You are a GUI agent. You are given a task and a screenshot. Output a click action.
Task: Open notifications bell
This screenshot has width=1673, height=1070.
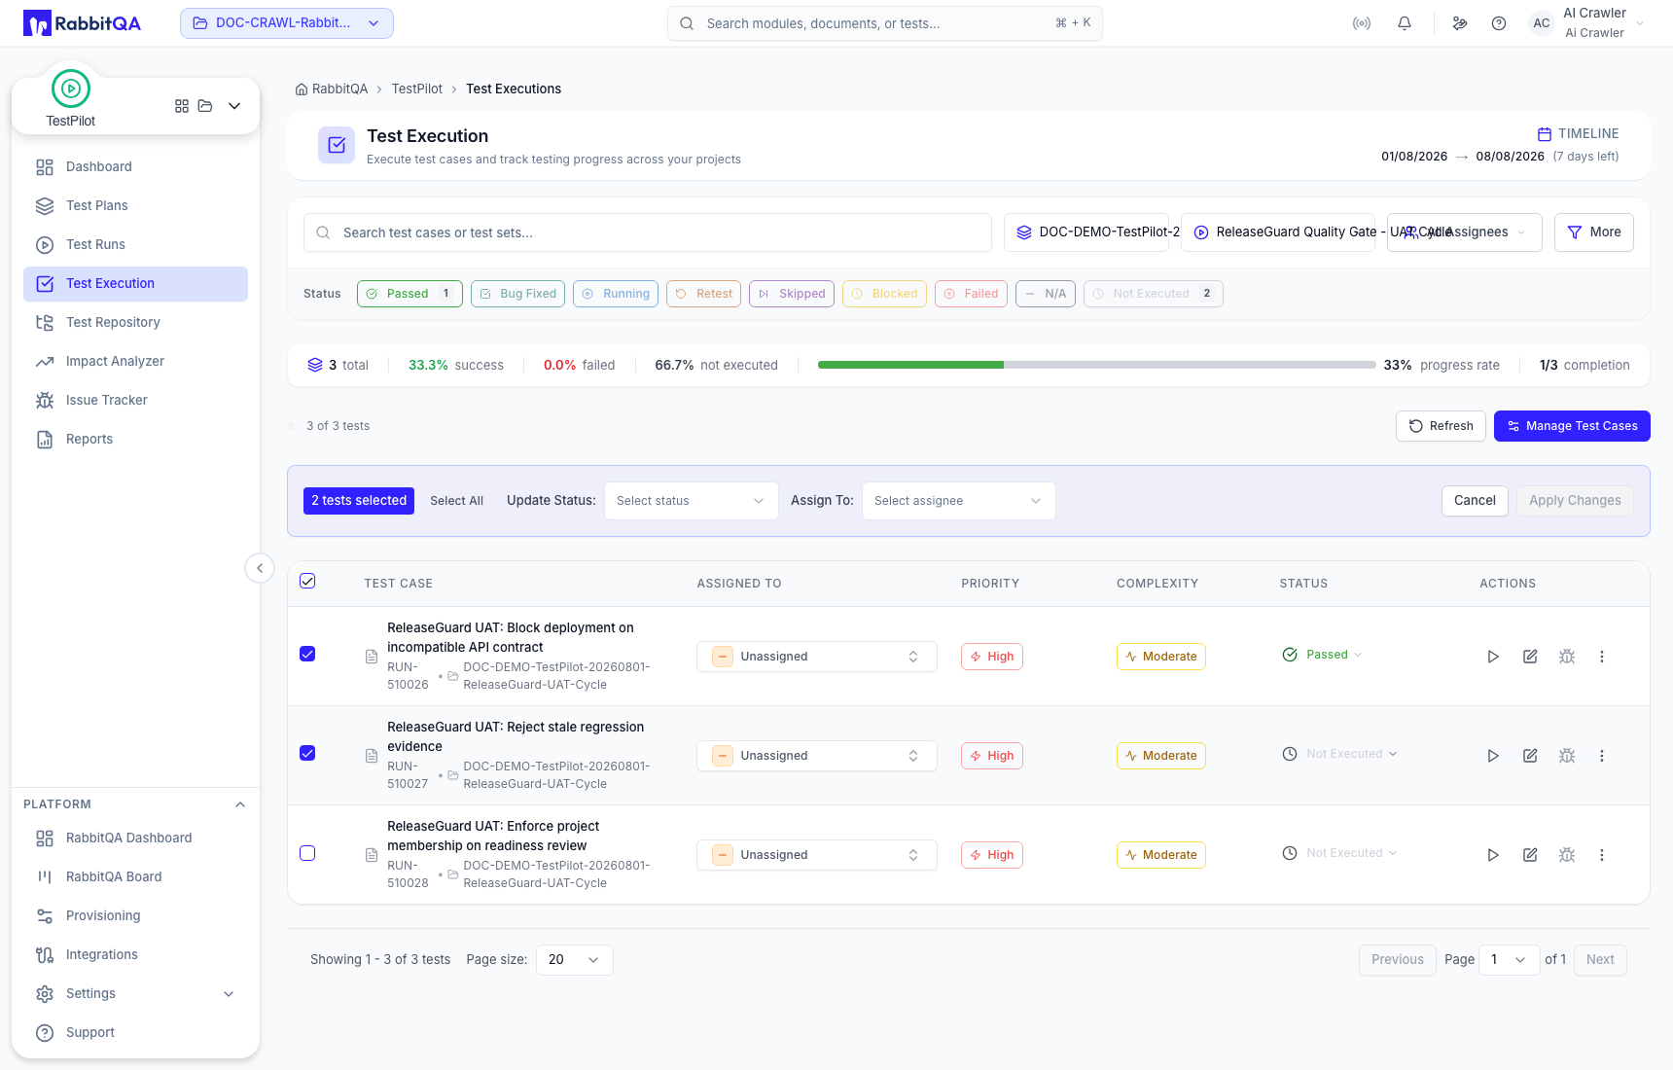coord(1405,23)
